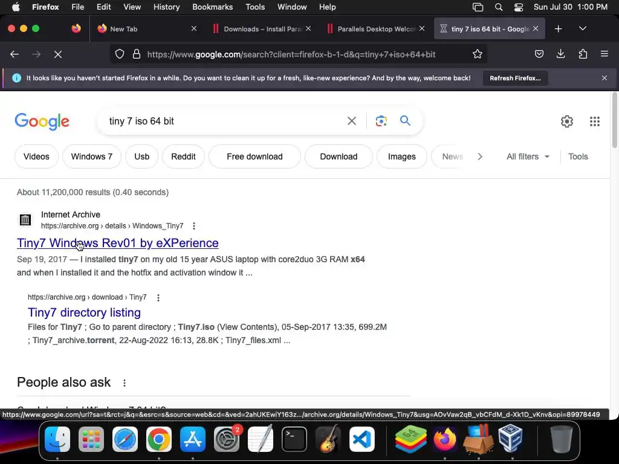This screenshot has width=619, height=464.
Task: Open a new tab with plus
Action: pyautogui.click(x=558, y=29)
